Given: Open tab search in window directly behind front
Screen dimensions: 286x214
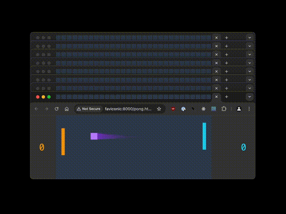Looking at the screenshot, I should pos(249,88).
